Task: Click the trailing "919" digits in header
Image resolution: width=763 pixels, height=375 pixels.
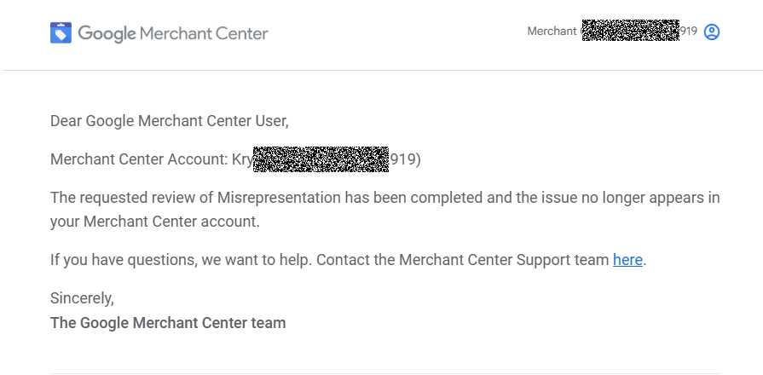Action: (689, 32)
